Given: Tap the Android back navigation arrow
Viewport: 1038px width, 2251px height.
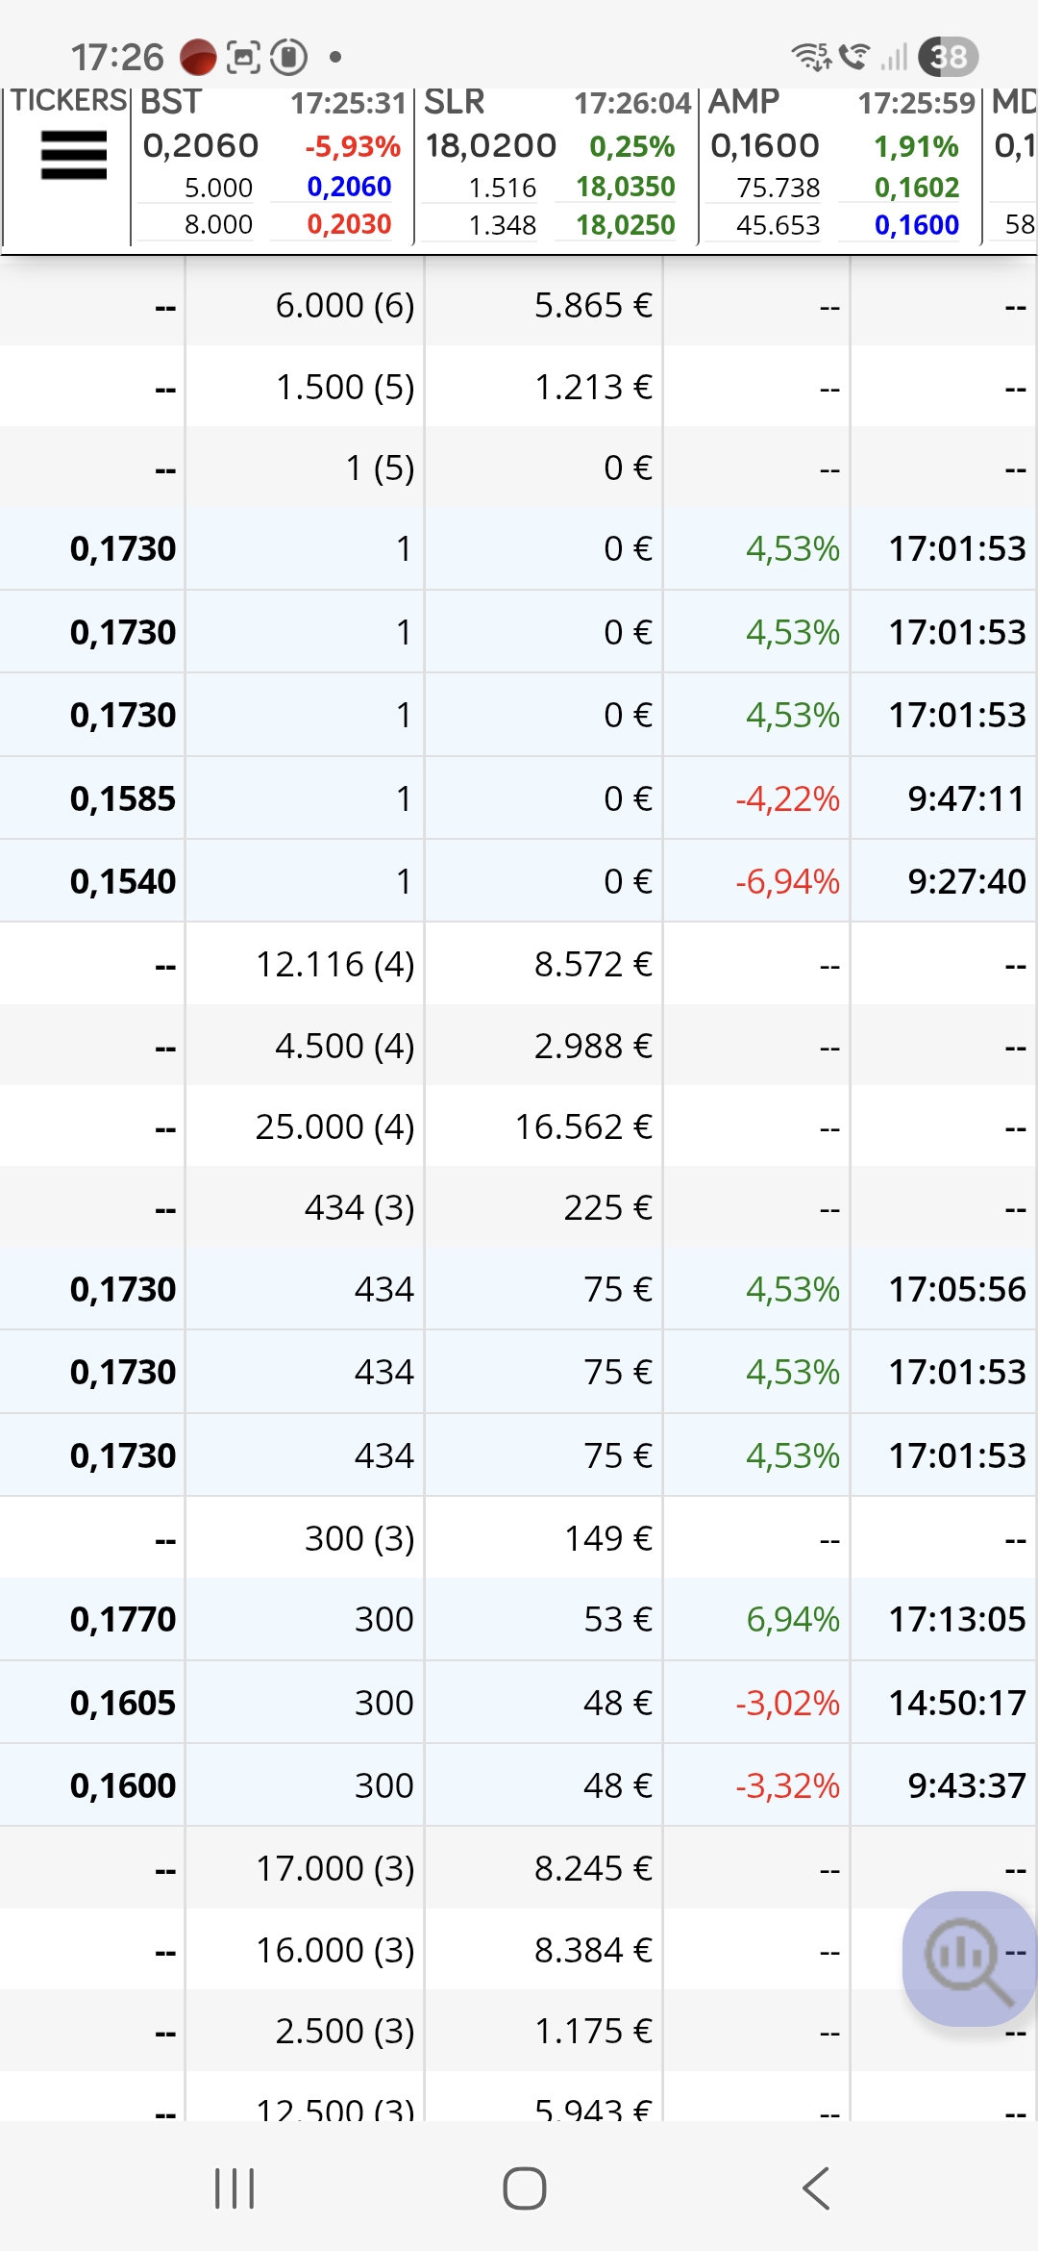Looking at the screenshot, I should tap(815, 2188).
